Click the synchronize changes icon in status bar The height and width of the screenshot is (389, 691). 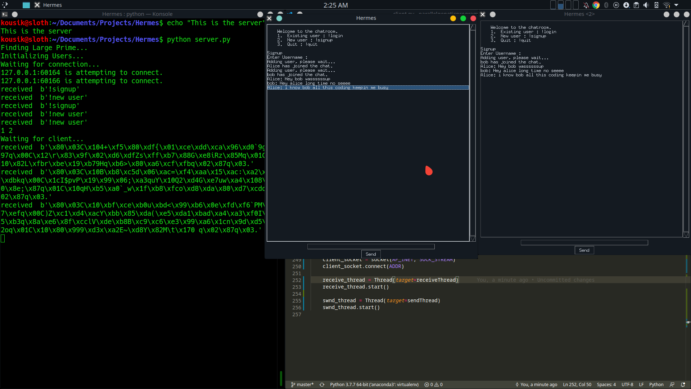tap(322, 385)
